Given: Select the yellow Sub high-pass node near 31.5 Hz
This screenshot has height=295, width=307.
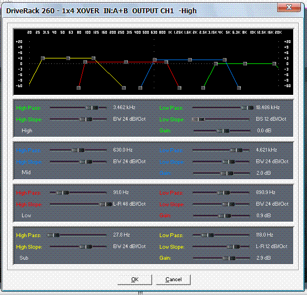Looking at the screenshot, I should click(x=42, y=58).
